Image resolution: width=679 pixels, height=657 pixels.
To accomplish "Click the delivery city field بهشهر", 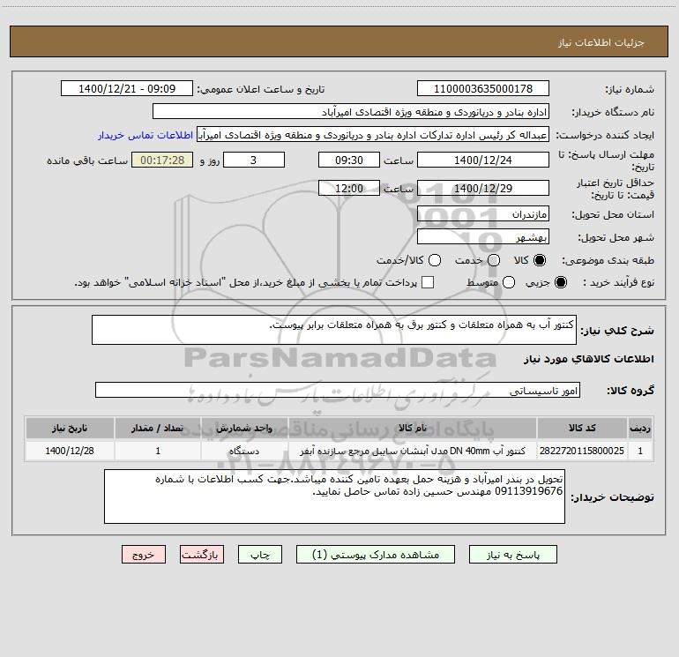I will (483, 237).
